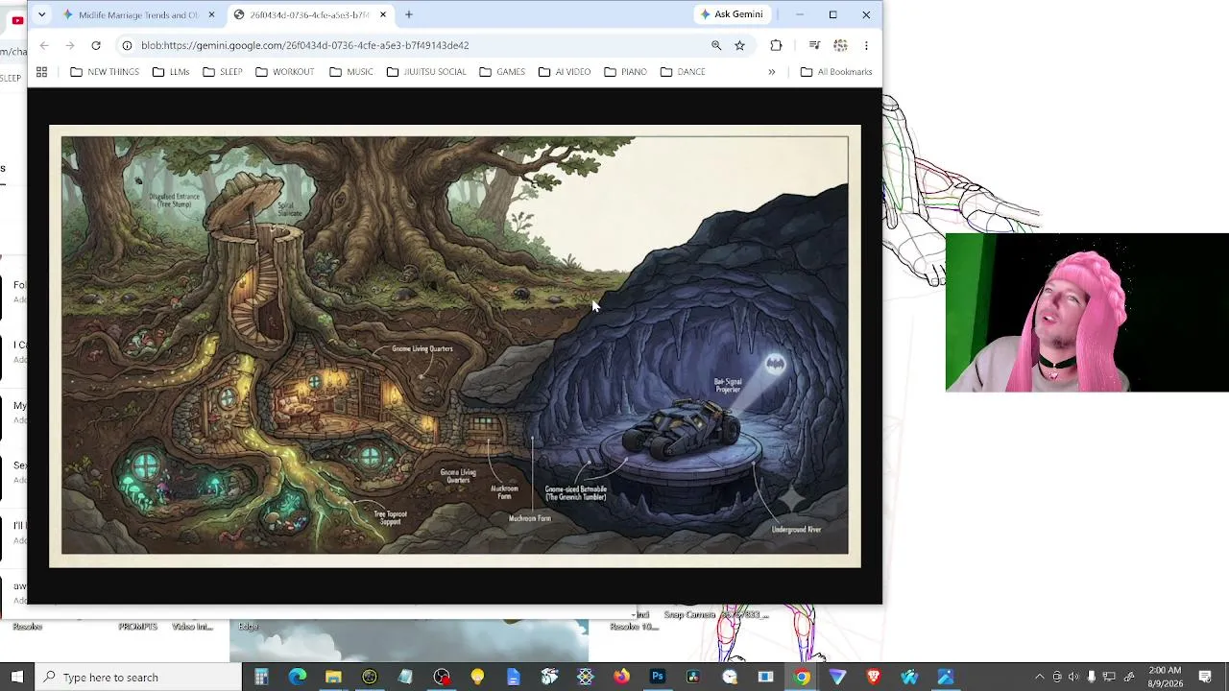Open File Explorer from the taskbar
Screen dimensions: 1229x691
[x=333, y=677]
